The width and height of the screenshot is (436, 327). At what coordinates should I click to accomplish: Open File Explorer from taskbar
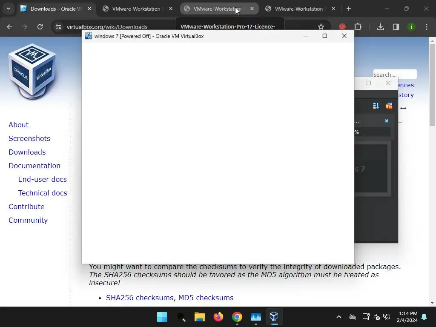pos(199,317)
